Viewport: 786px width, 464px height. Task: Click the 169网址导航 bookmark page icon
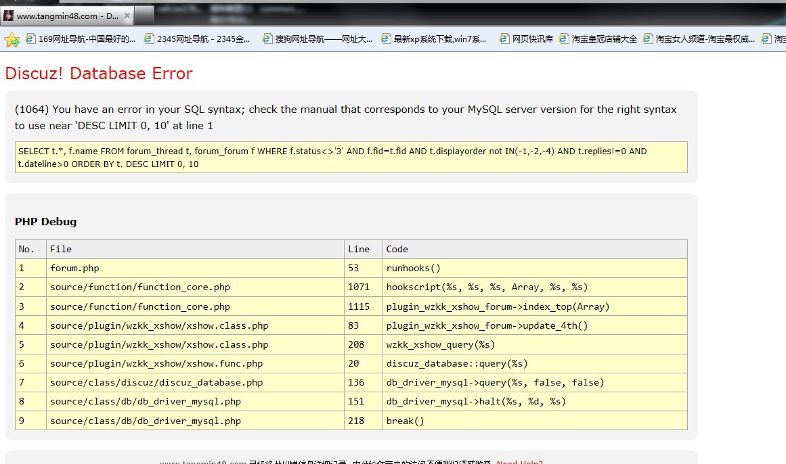[x=30, y=39]
